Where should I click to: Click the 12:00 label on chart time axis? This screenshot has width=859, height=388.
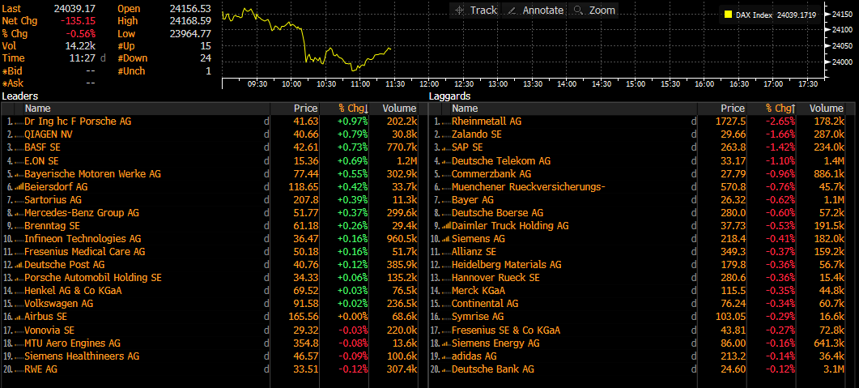(428, 84)
